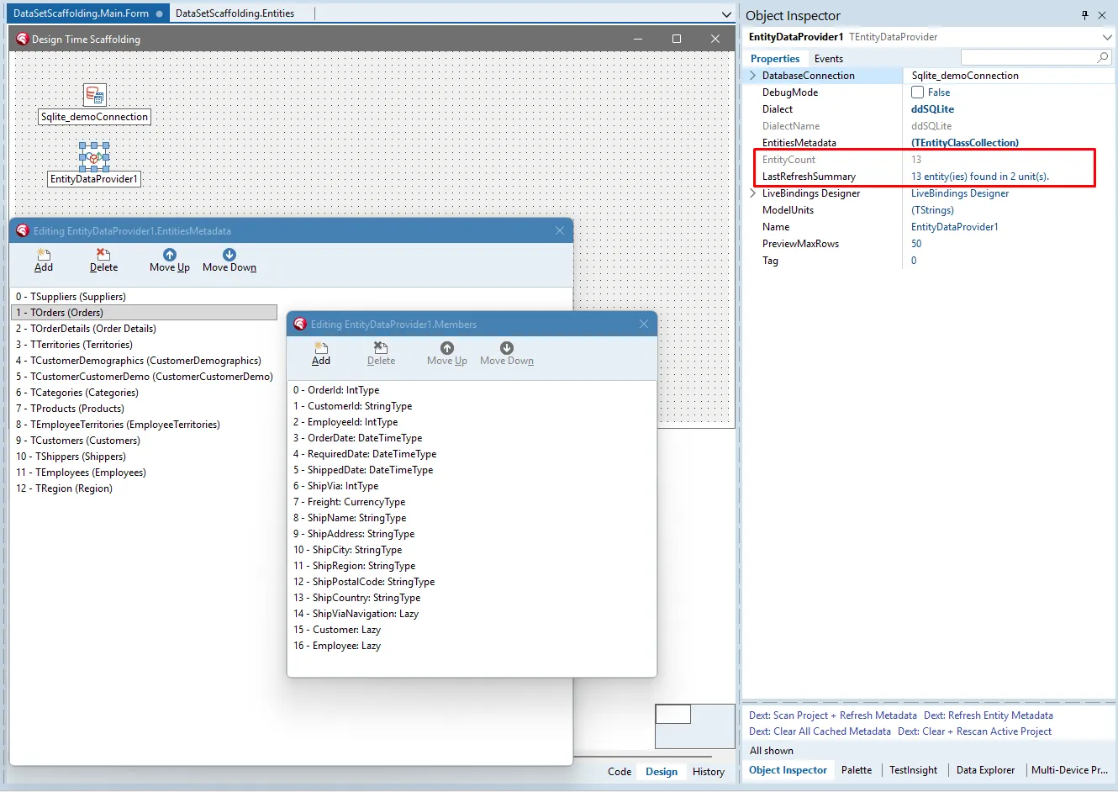
Task: Expand the LiveBindings Designer property
Action: 753,193
